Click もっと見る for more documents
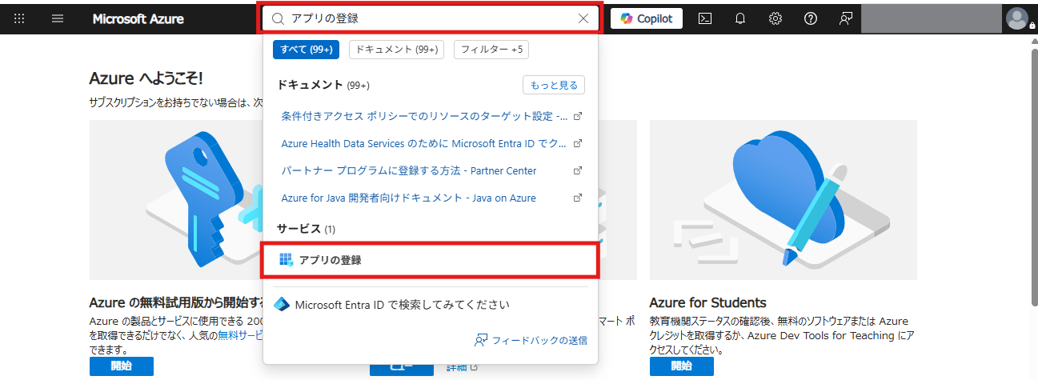The image size is (1038, 380). click(x=554, y=85)
